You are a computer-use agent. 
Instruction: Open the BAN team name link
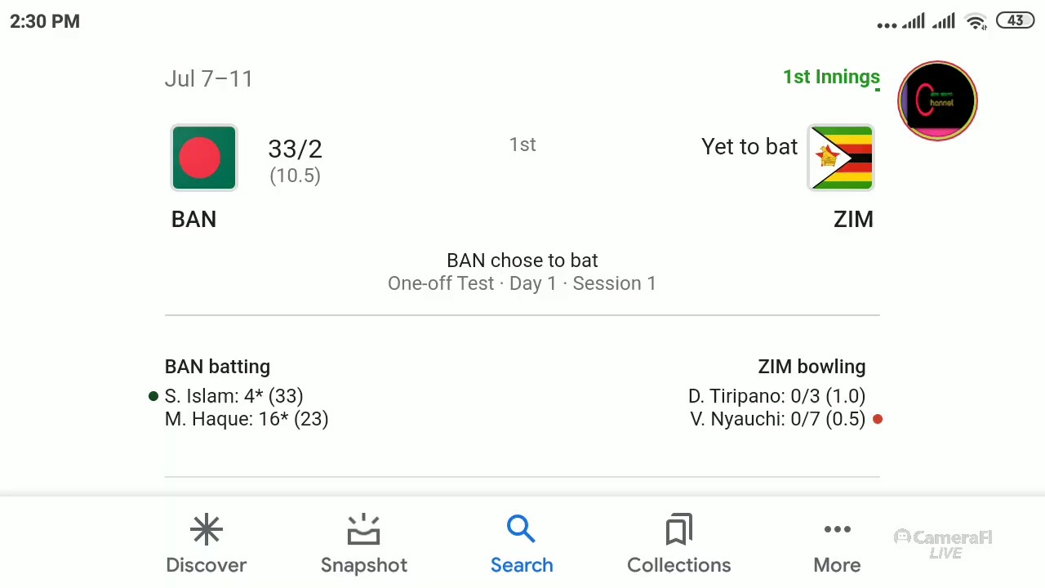(x=193, y=219)
